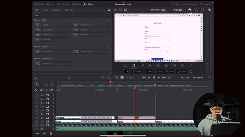This screenshot has height=137, width=245.
Task: Open the Transform tool in viewer tools
Action: [x=126, y=65]
